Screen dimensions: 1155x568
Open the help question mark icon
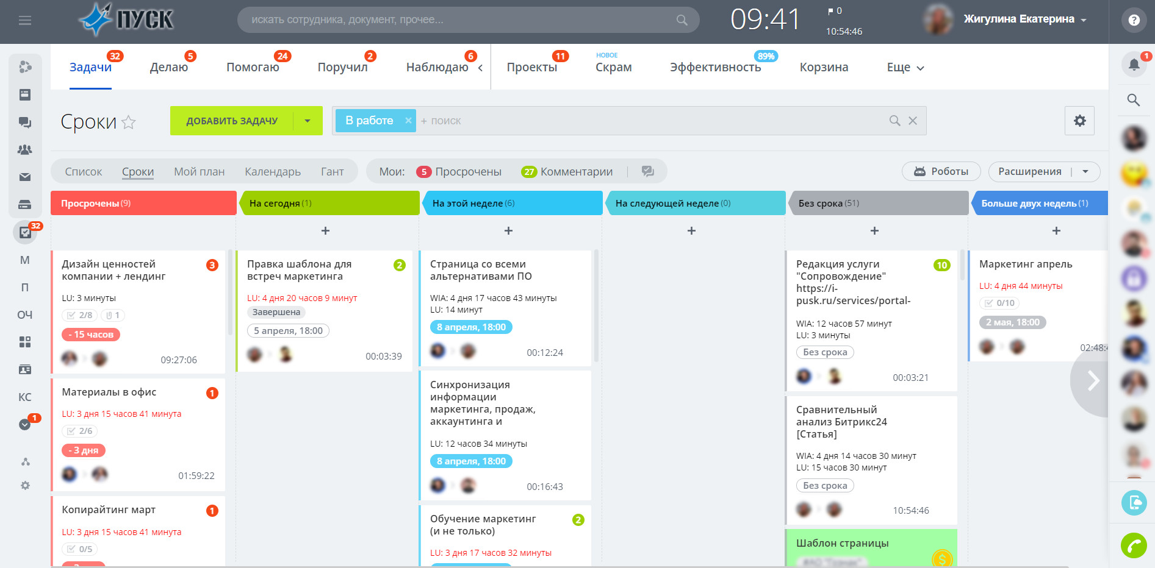coord(1134,20)
